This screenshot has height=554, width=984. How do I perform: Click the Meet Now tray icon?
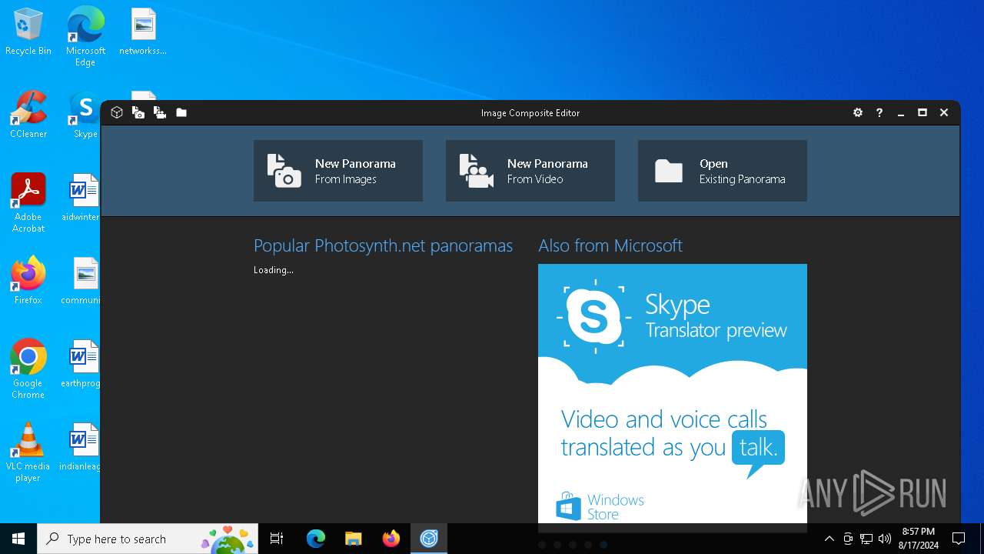(848, 539)
